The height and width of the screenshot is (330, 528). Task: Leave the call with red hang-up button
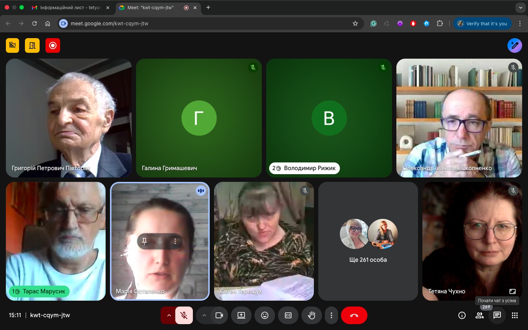click(x=354, y=315)
